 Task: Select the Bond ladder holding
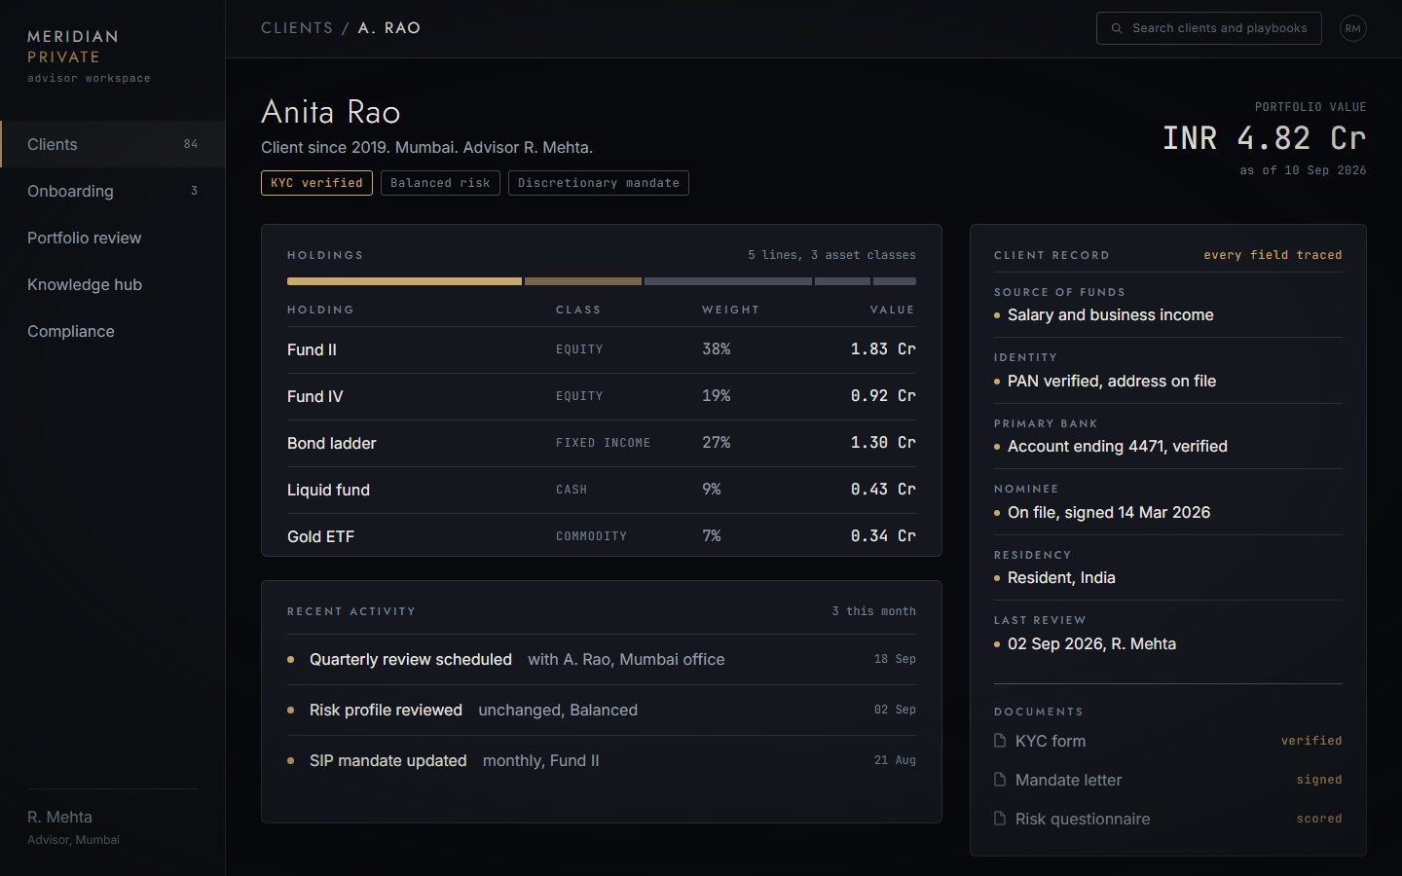[602, 443]
